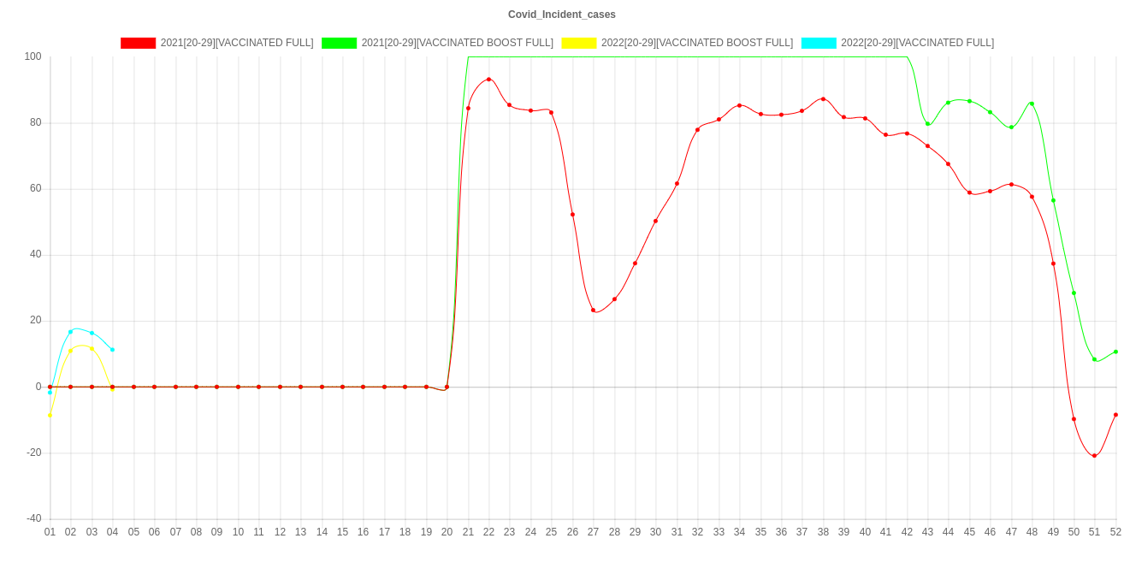Screen dimensions: 1124x562
Task: Toggle 2022 VACCINATED BOOST FULL legend text
Action: pyautogui.click(x=696, y=43)
